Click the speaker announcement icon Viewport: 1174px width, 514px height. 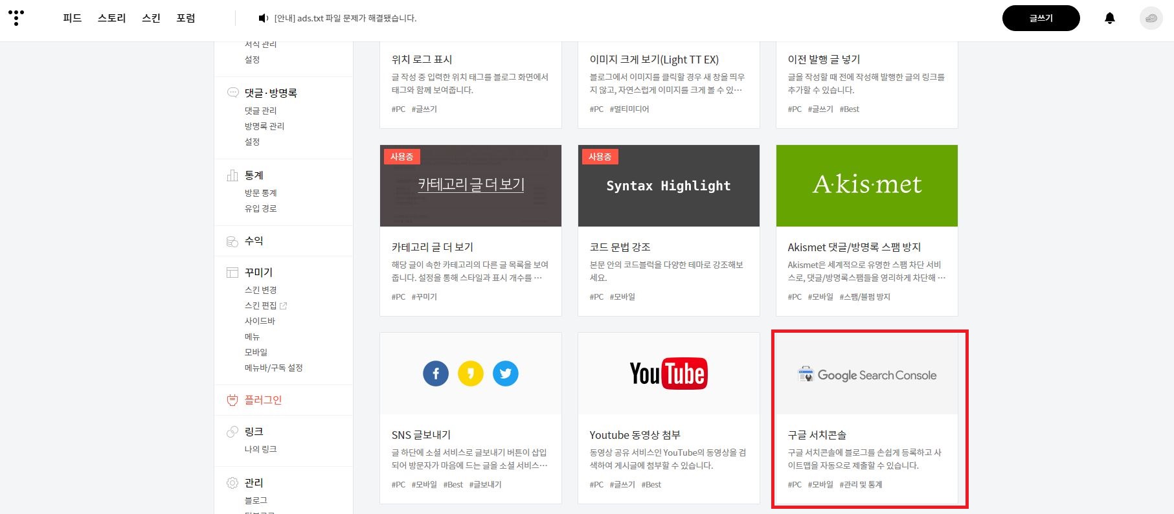[x=263, y=18]
